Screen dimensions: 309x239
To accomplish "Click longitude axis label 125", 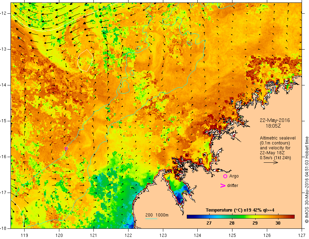I will (x=232, y=235).
